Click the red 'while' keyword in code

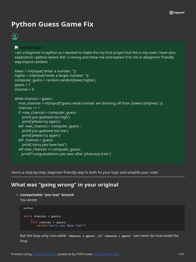tap(28, 216)
